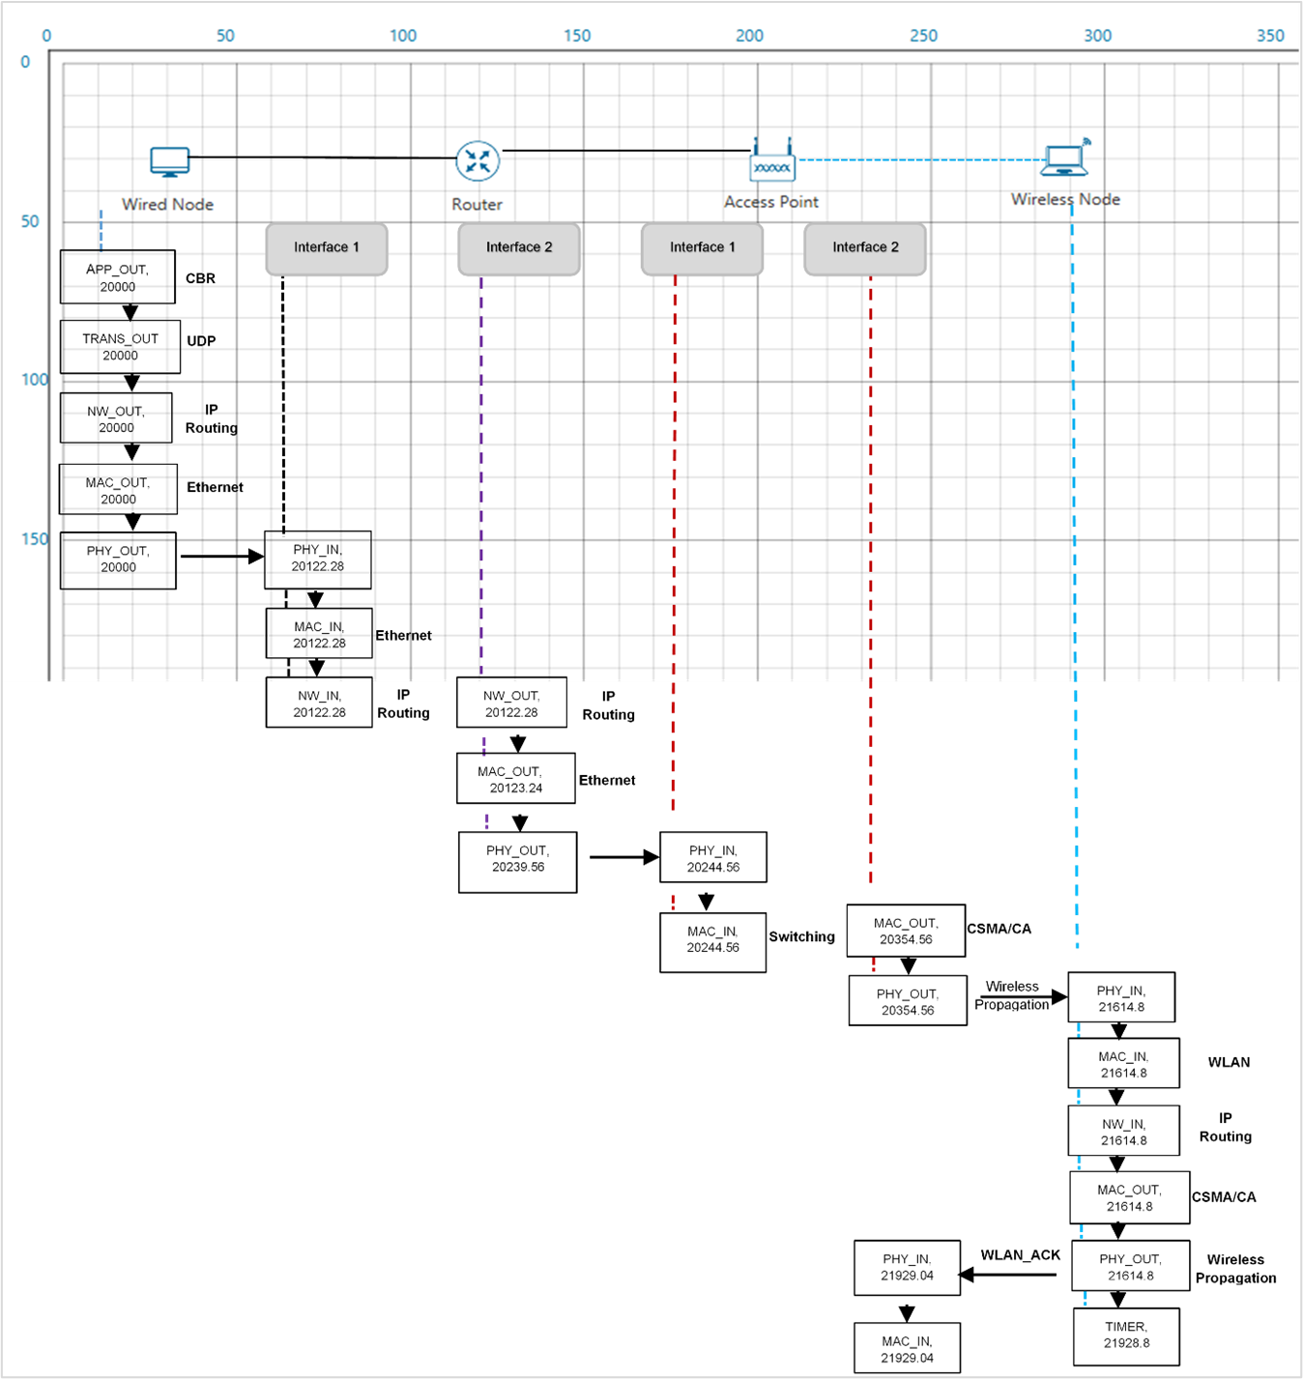Click the NW_OUT 20000 box
This screenshot has height=1379, width=1303.
pos(116,418)
